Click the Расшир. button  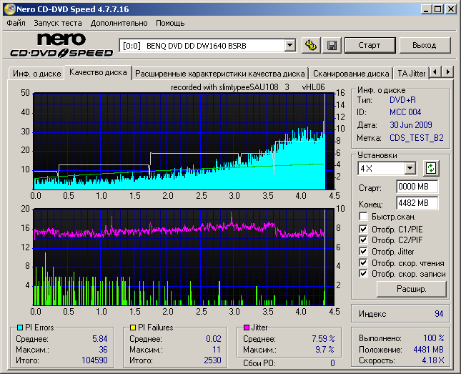point(411,289)
